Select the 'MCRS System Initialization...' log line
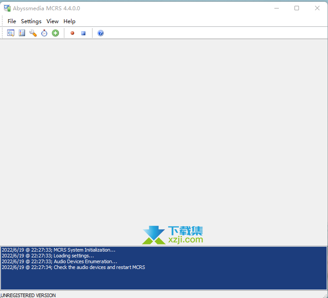Image resolution: width=328 pixels, height=298 pixels. (59, 250)
